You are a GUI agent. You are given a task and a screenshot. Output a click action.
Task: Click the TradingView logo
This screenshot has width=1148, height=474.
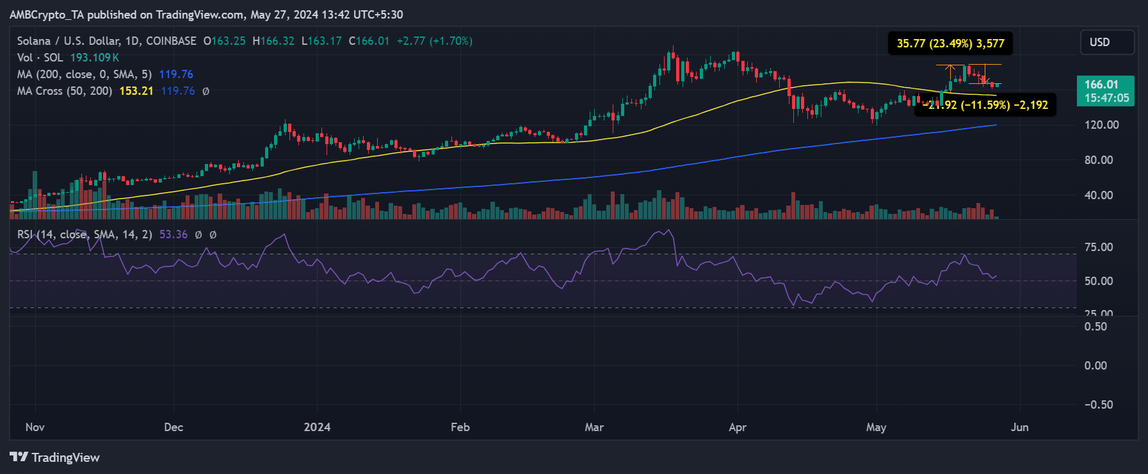click(x=55, y=457)
